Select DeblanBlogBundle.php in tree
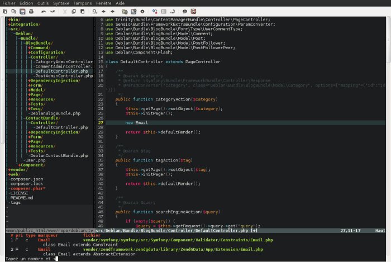This screenshot has width=391, height=262. click(55, 113)
